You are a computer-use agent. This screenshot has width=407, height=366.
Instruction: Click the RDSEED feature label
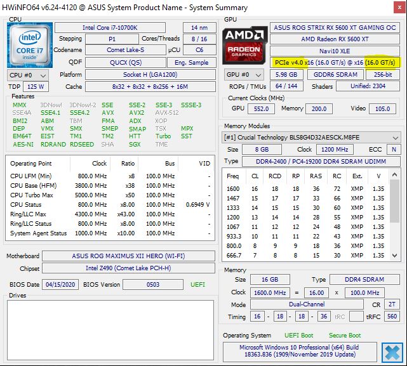point(82,145)
